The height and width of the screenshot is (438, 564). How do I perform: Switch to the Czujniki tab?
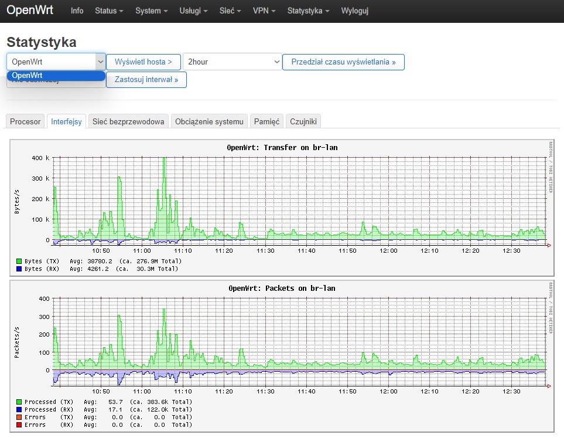coord(303,121)
